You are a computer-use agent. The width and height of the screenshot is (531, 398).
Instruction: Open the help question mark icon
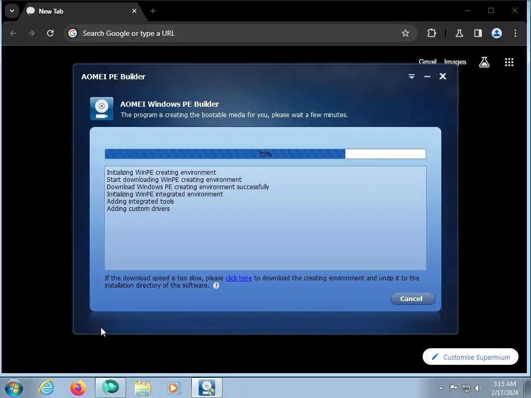click(x=216, y=286)
